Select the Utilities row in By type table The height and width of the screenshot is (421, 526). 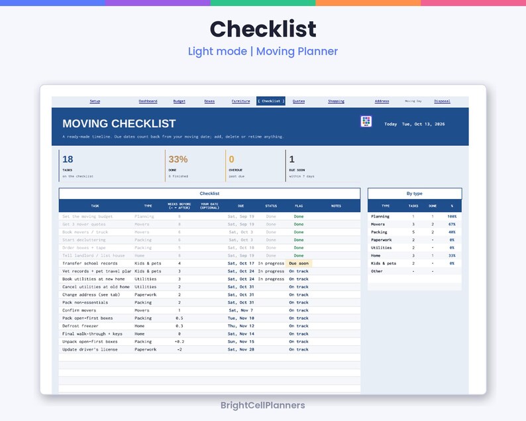click(x=415, y=248)
